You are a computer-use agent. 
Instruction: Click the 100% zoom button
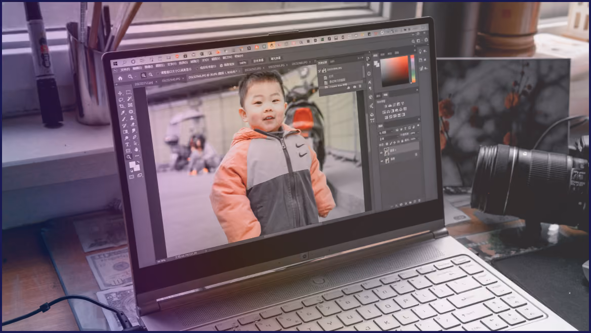(x=243, y=63)
